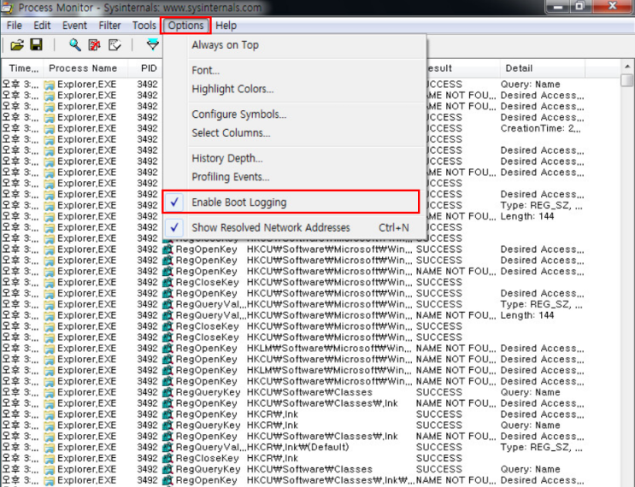Click the Detail column header
The width and height of the screenshot is (635, 487).
(x=543, y=68)
